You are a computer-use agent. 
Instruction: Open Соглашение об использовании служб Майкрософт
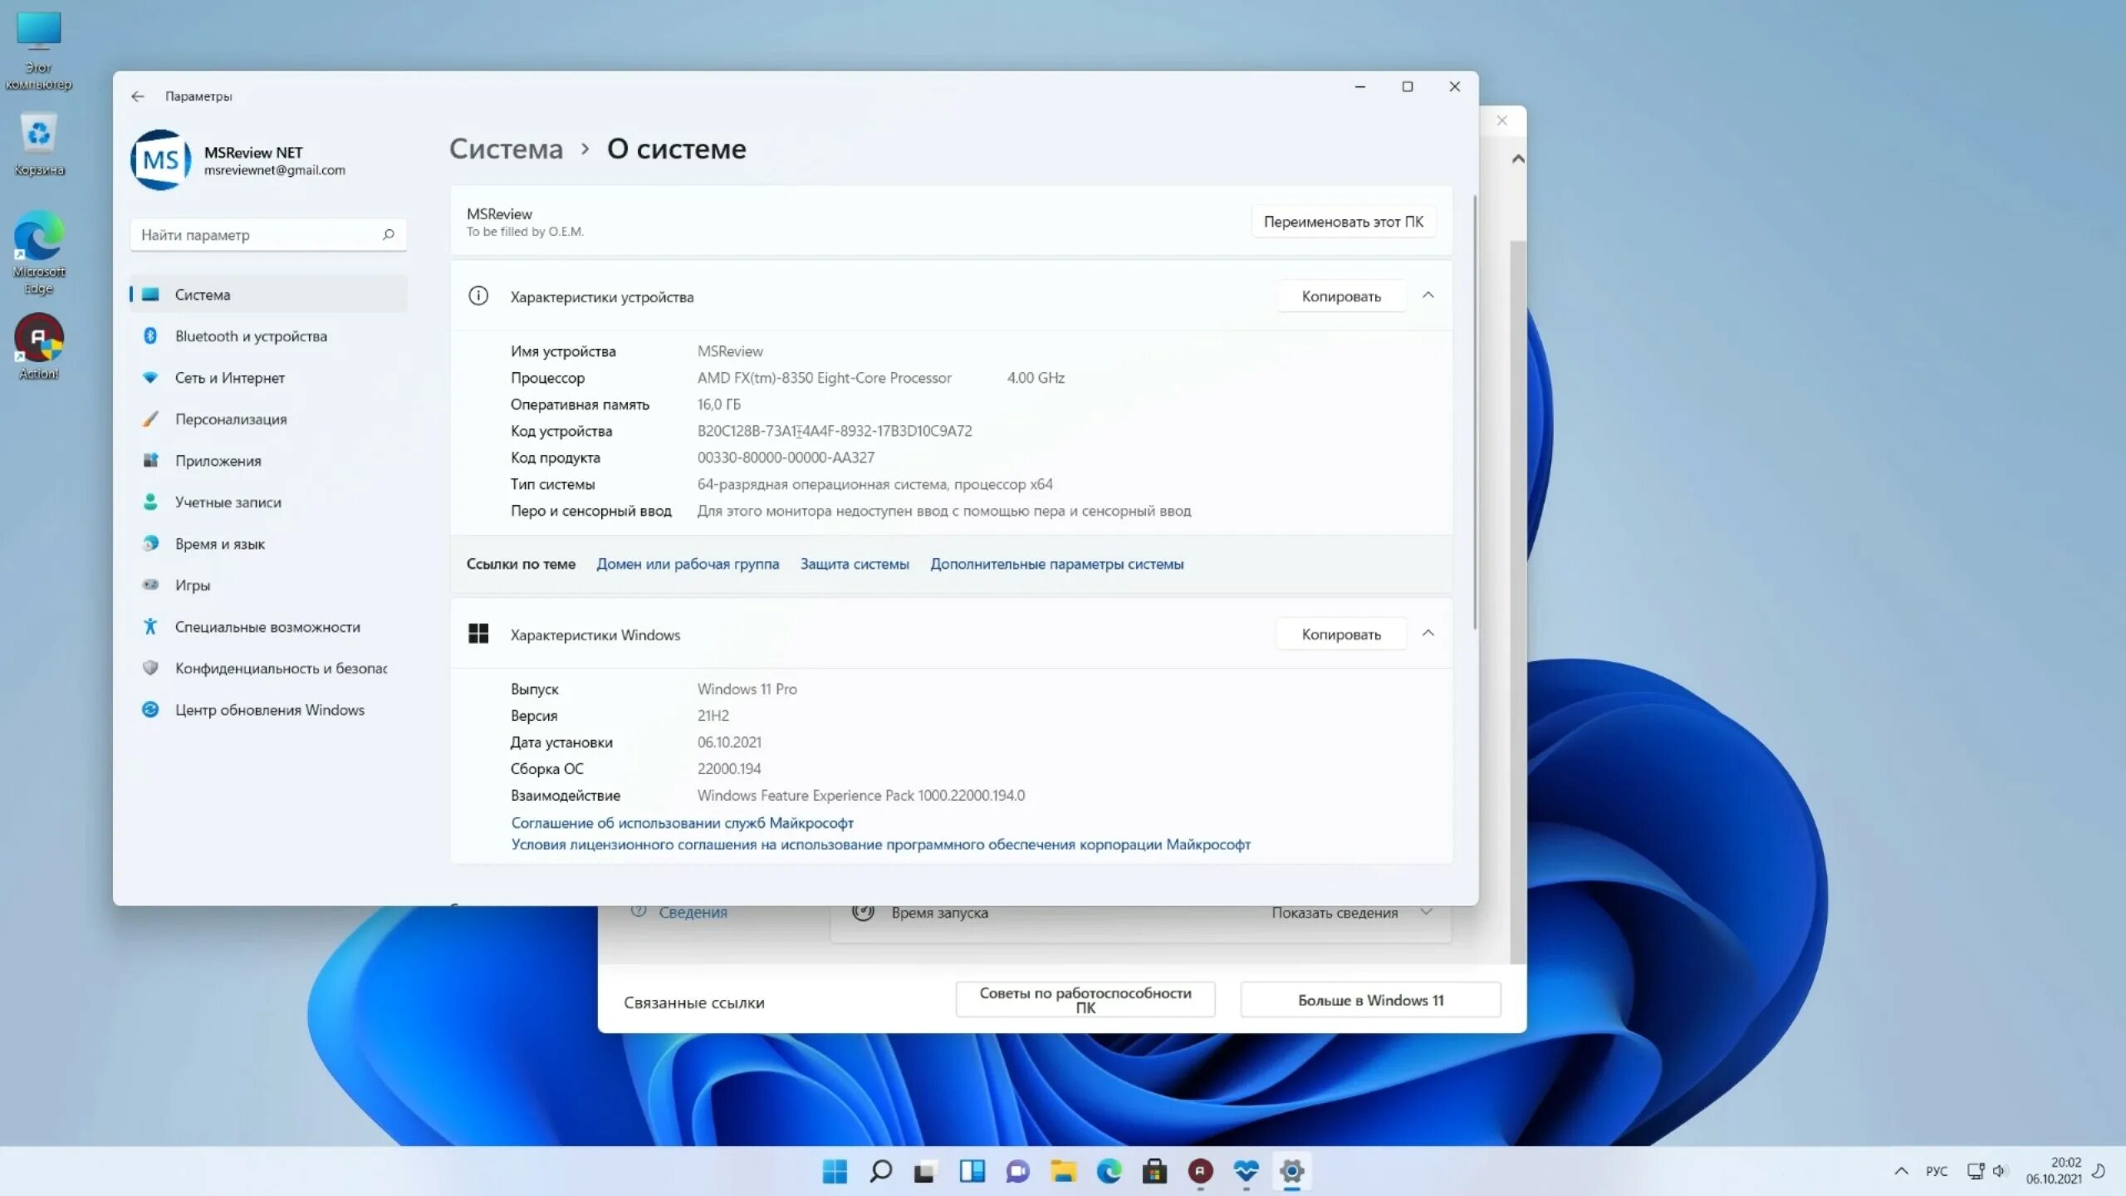coord(682,823)
